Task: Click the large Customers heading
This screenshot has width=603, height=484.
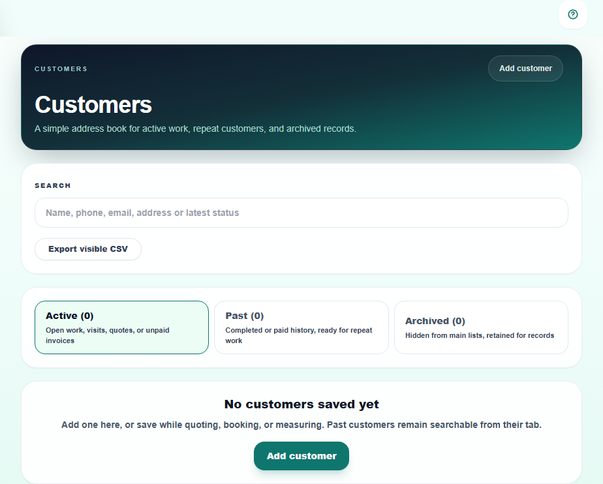Action: pos(93,104)
